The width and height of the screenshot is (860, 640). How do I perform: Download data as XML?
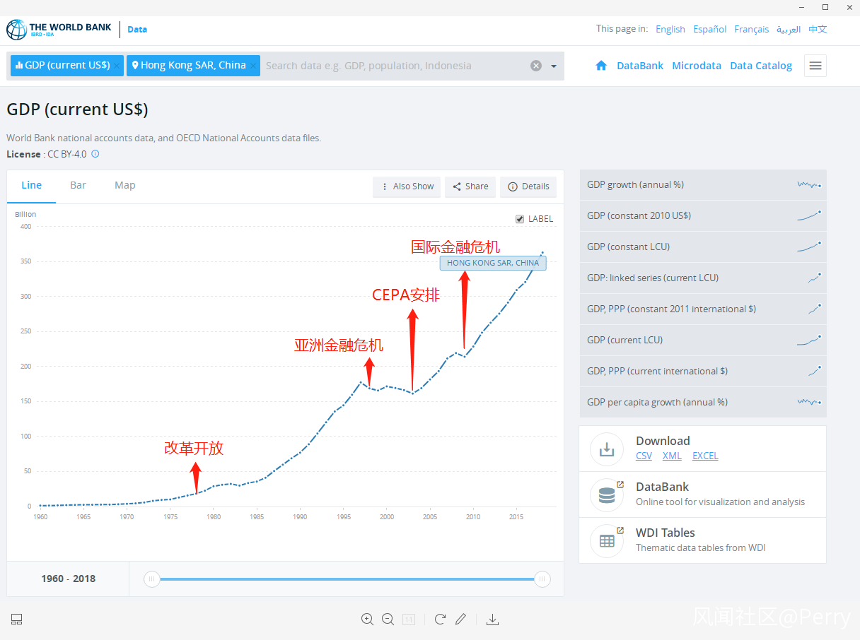(672, 456)
